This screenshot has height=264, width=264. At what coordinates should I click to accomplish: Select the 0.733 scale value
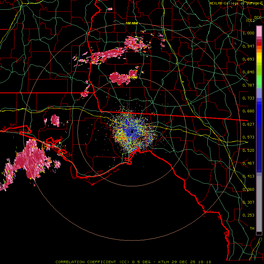[x=248, y=98]
